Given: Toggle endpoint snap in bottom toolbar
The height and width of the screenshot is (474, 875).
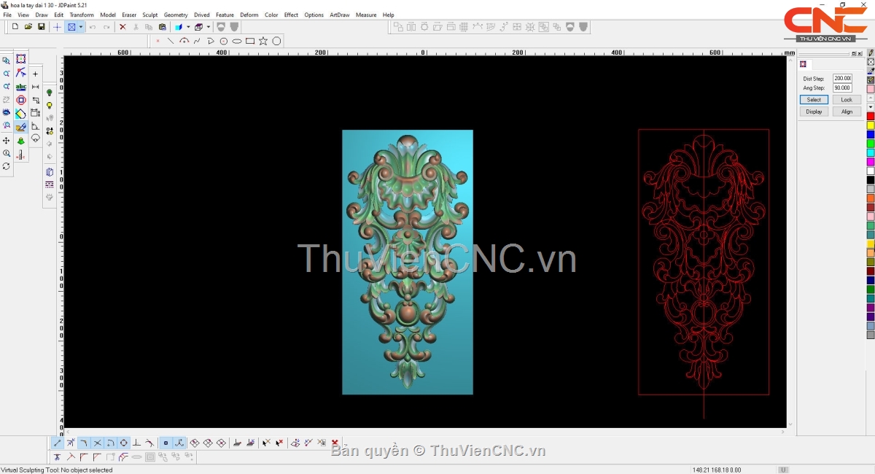Looking at the screenshot, I should [58, 443].
